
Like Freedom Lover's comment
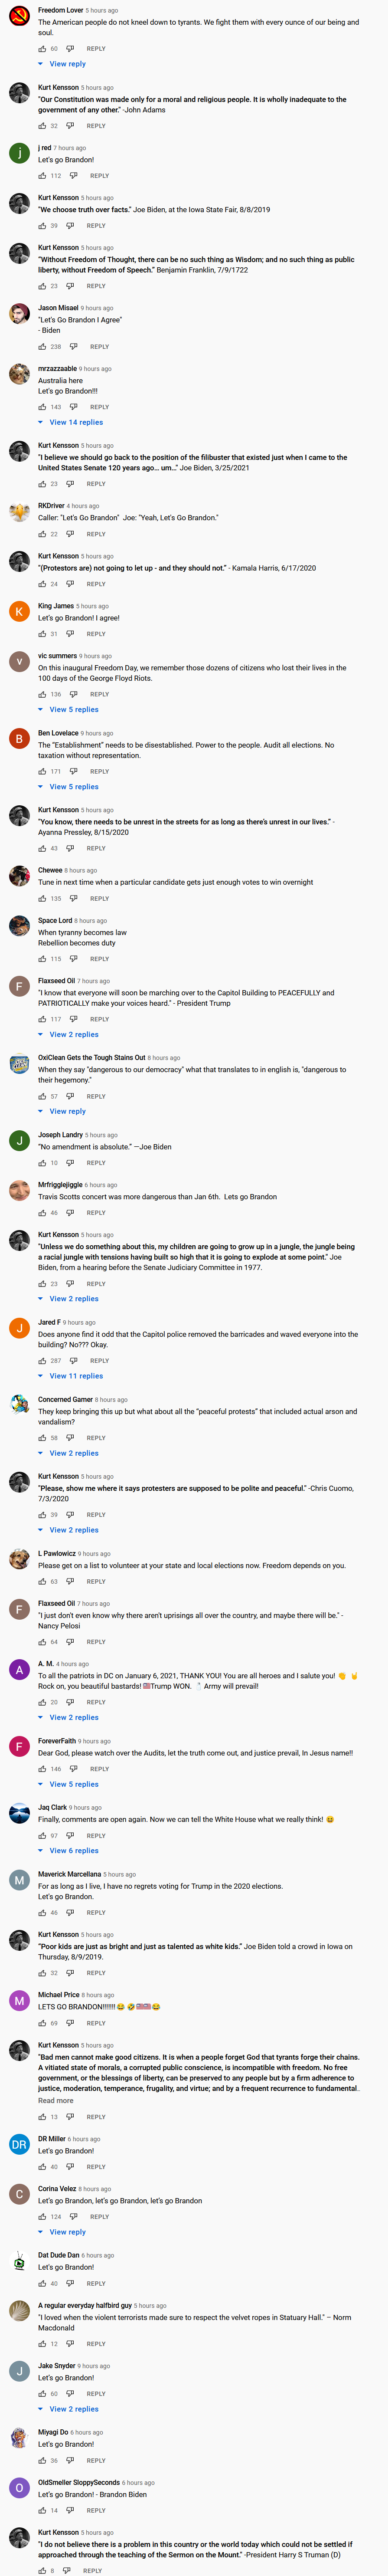[x=42, y=48]
